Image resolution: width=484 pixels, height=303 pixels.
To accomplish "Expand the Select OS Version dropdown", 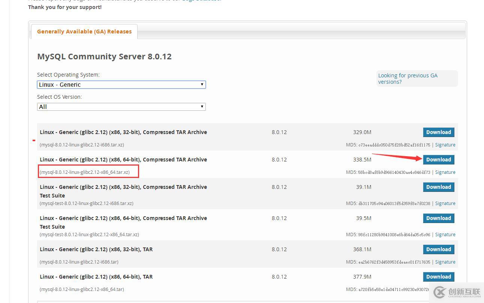I will (121, 107).
